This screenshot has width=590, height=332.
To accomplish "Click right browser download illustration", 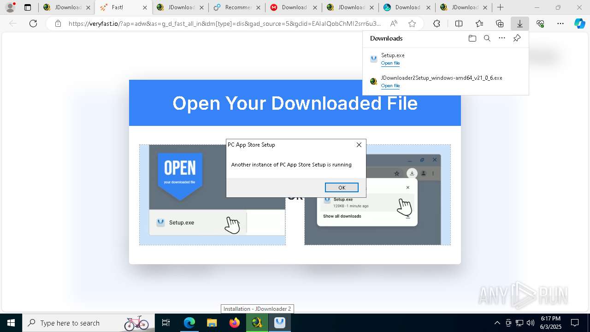I will tap(378, 195).
